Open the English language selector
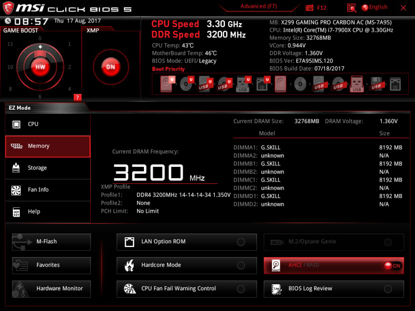The image size is (415, 311). (374, 7)
